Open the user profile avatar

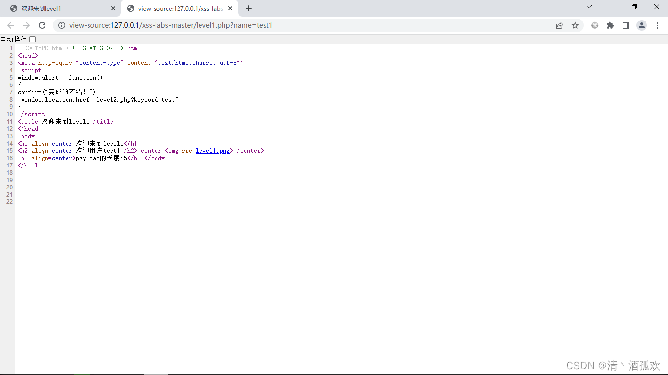(642, 25)
